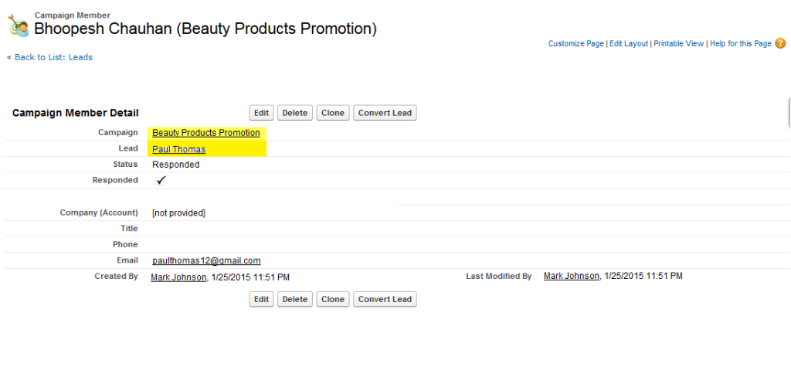Click the orange help question mark icon
The image size is (791, 367).
[780, 44]
